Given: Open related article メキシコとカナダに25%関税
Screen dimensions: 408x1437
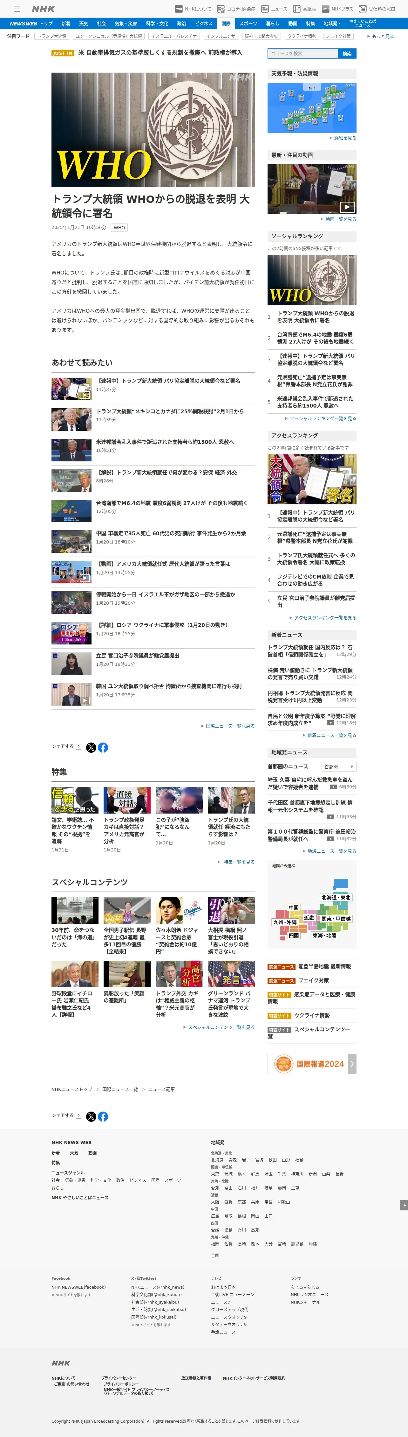Looking at the screenshot, I should pos(170,411).
